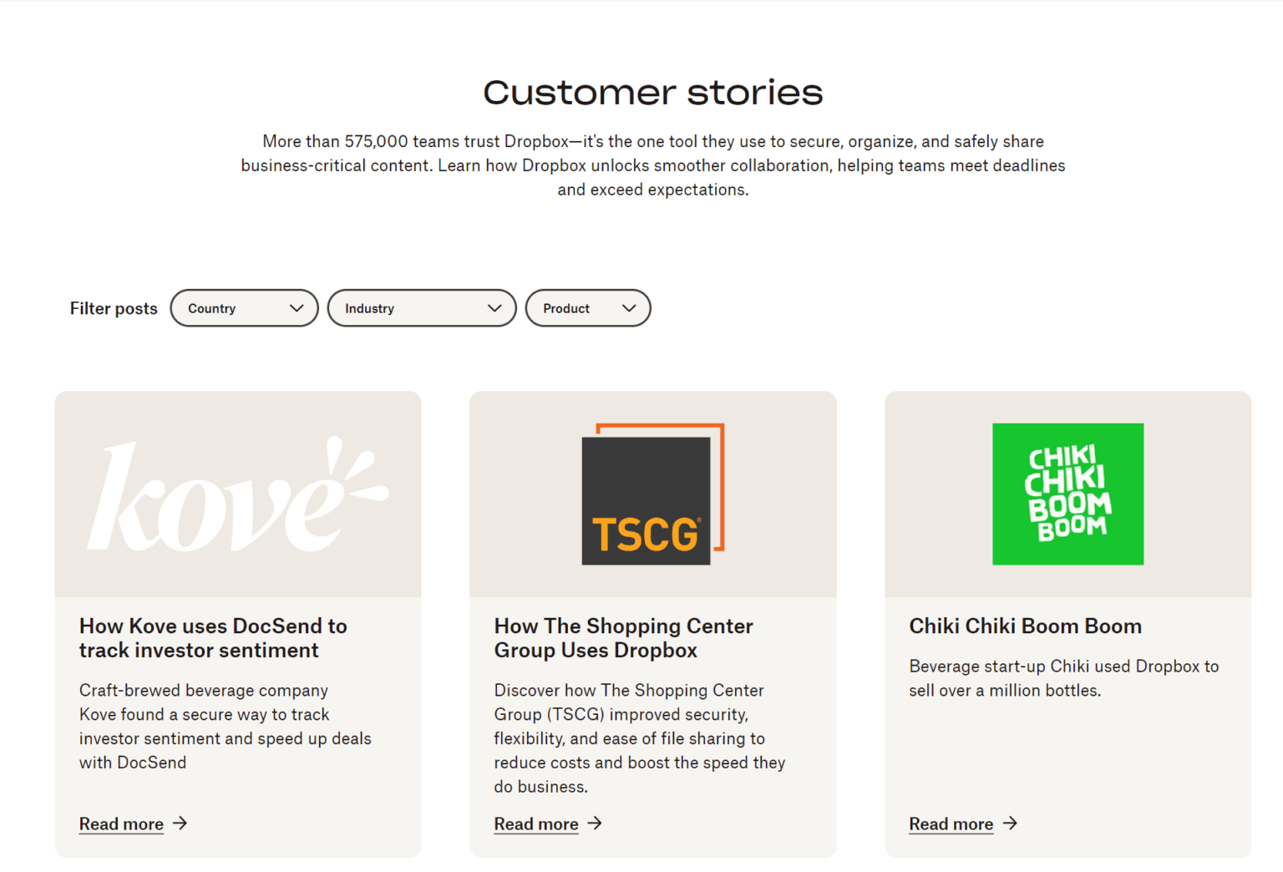This screenshot has height=872, width=1283.
Task: Click the arrow icon beside TSCG's Read more
Action: tap(595, 824)
